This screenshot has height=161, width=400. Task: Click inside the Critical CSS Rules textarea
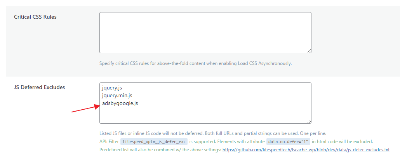205,32
